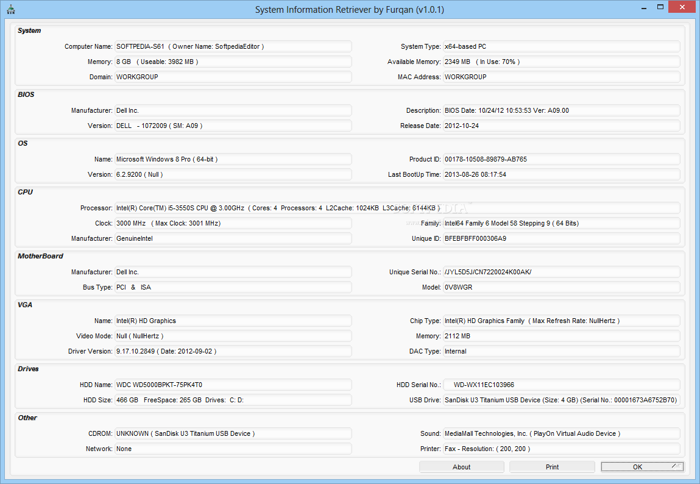Click Printer field Fax - Resolution
Viewport: 700px width, 484px height.
562,449
